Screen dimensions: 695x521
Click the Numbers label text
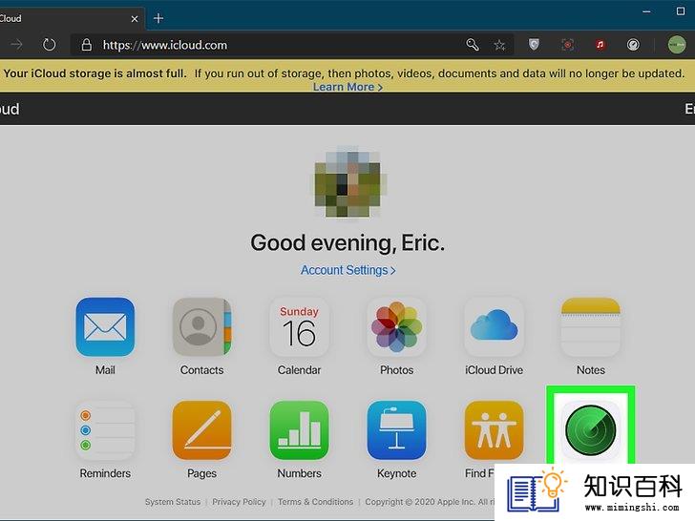[299, 473]
